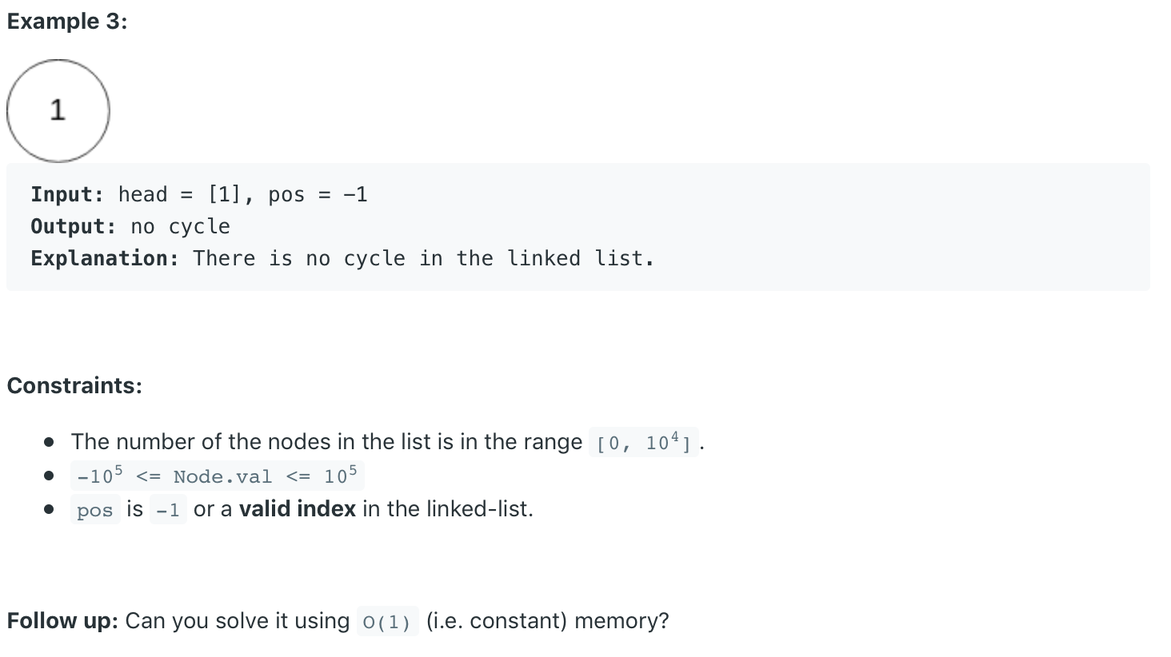
Task: Click the "Constraints:" heading
Action: [x=74, y=385]
